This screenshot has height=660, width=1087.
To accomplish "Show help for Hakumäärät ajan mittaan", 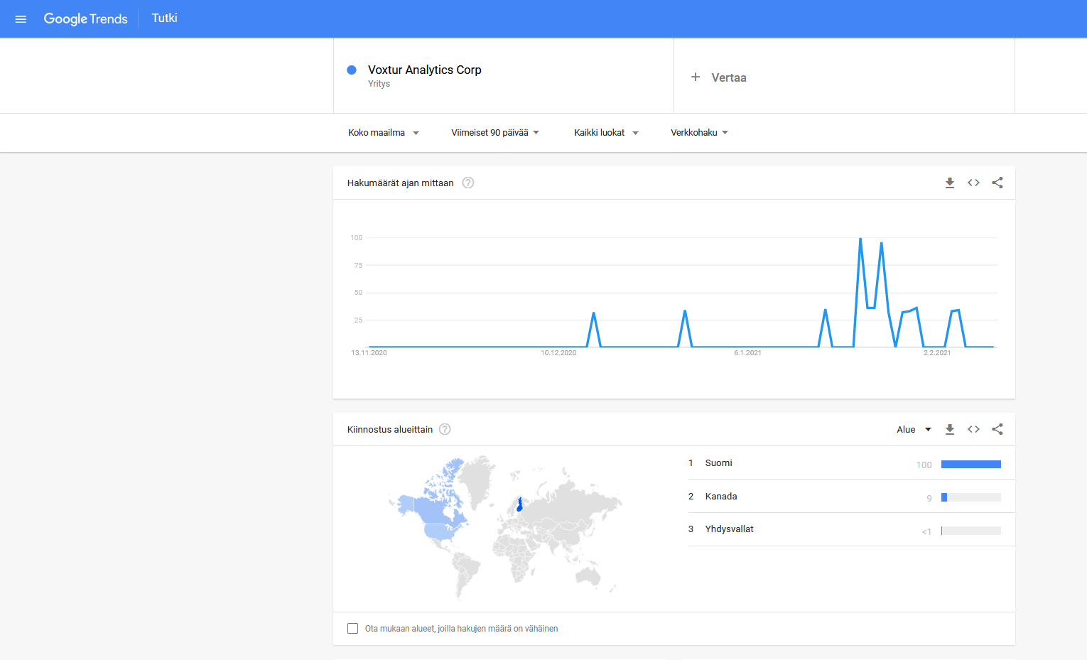I will tap(468, 183).
